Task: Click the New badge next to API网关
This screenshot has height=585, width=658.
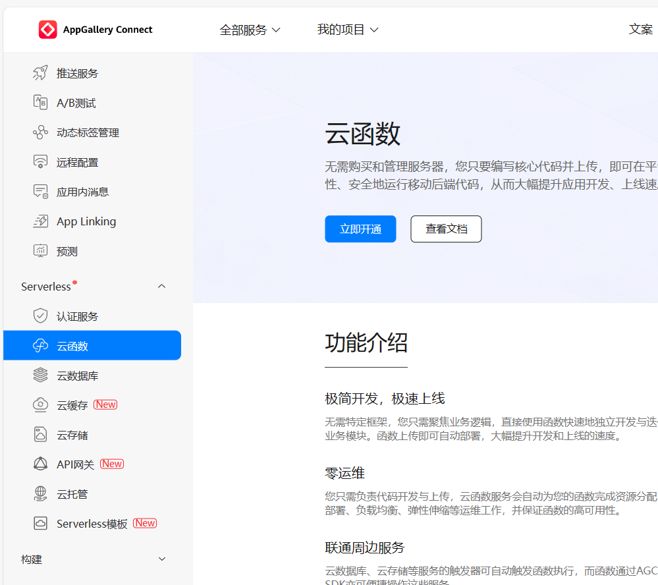Action: click(x=112, y=464)
